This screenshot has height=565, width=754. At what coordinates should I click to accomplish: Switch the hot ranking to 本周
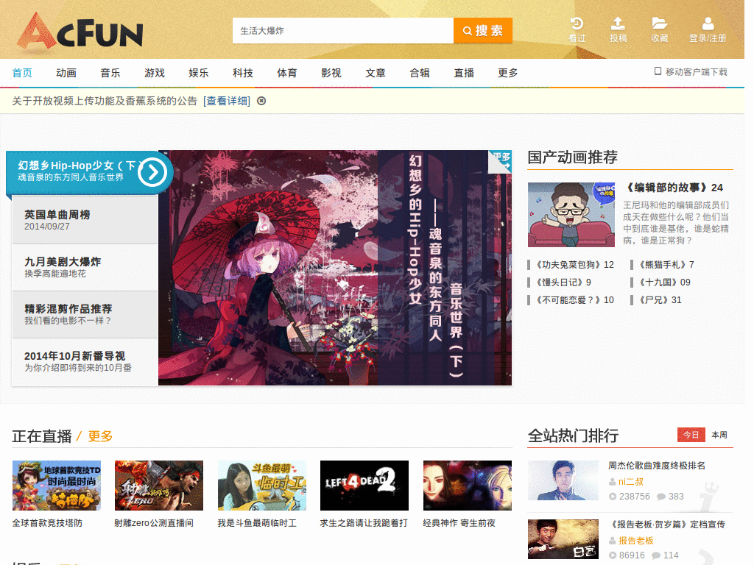[718, 435]
